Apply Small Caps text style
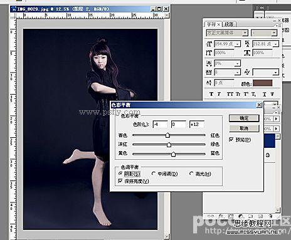 coord(238,94)
